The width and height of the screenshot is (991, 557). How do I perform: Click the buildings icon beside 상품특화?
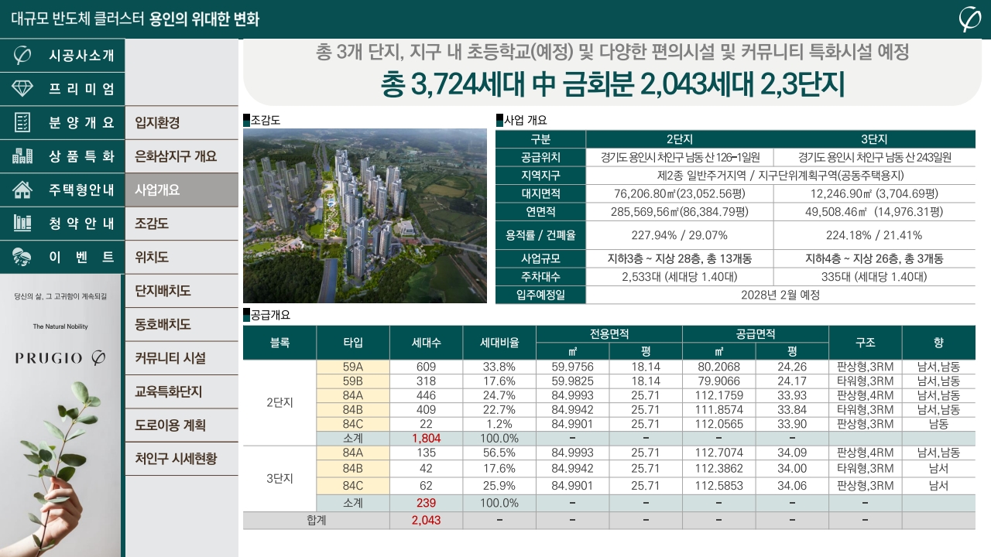click(x=22, y=155)
